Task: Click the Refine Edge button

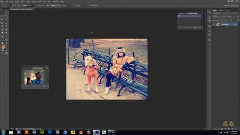Action: click(94, 6)
